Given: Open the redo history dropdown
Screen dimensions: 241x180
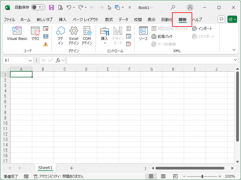Looking at the screenshot, I should pyautogui.click(x=86, y=7).
